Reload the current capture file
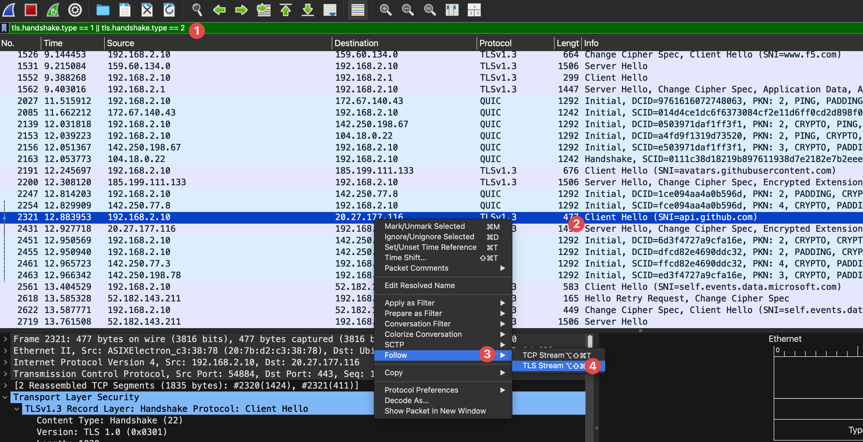The height and width of the screenshot is (442, 863). pyautogui.click(x=169, y=10)
